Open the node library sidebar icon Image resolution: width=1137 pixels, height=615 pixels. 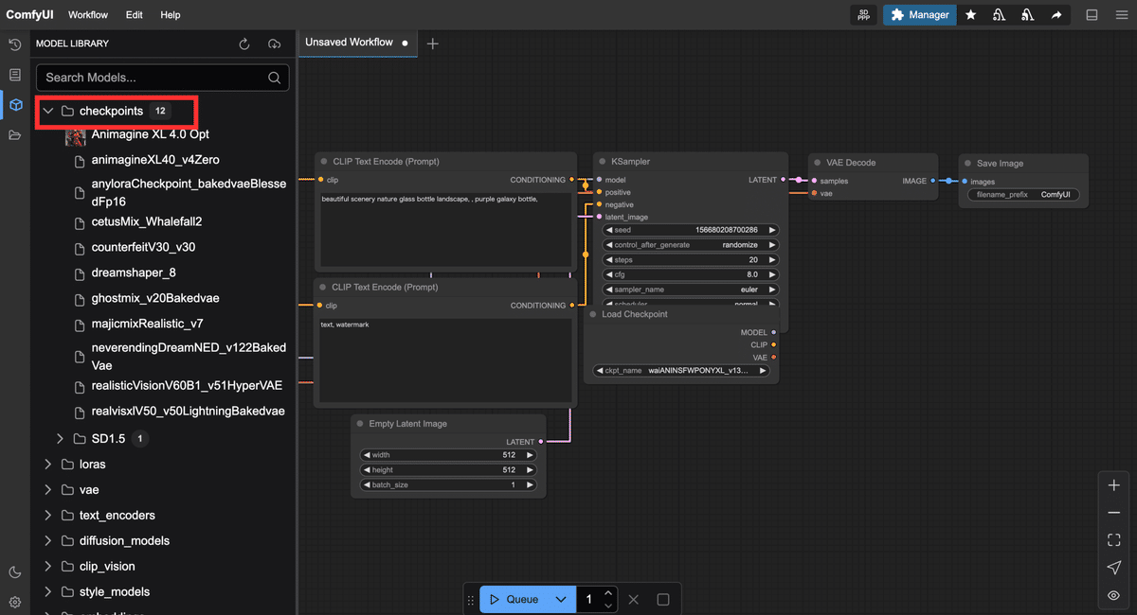point(15,75)
